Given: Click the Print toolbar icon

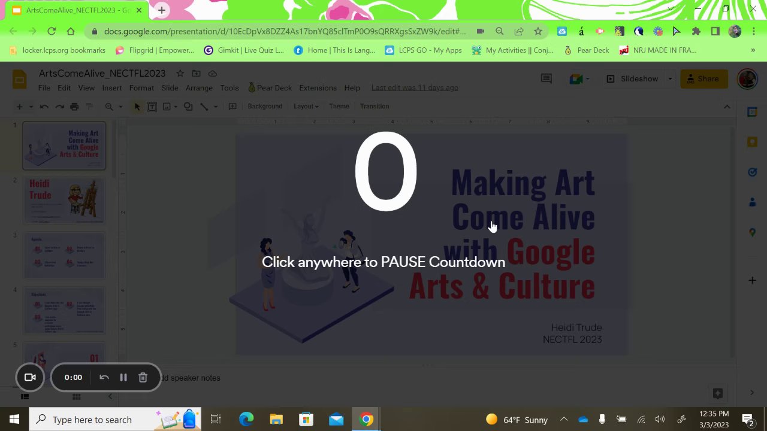Looking at the screenshot, I should pos(74,107).
